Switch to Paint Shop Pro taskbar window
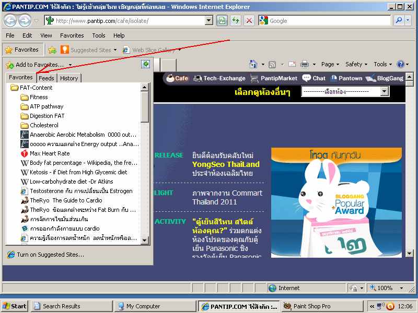 point(321,306)
